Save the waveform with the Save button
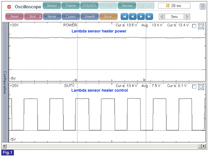 point(108,17)
